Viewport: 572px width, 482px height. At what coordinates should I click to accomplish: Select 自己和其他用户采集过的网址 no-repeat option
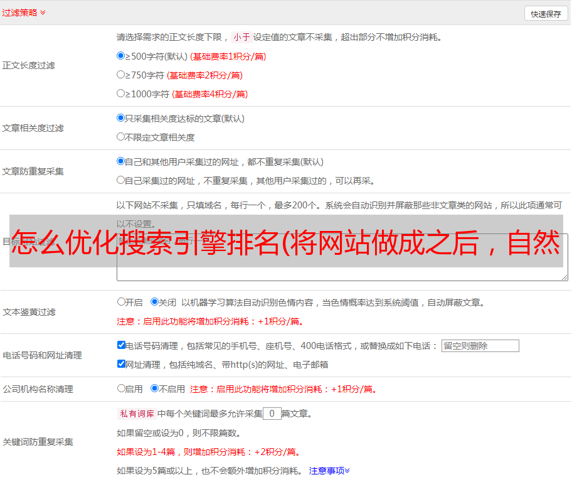[121, 161]
